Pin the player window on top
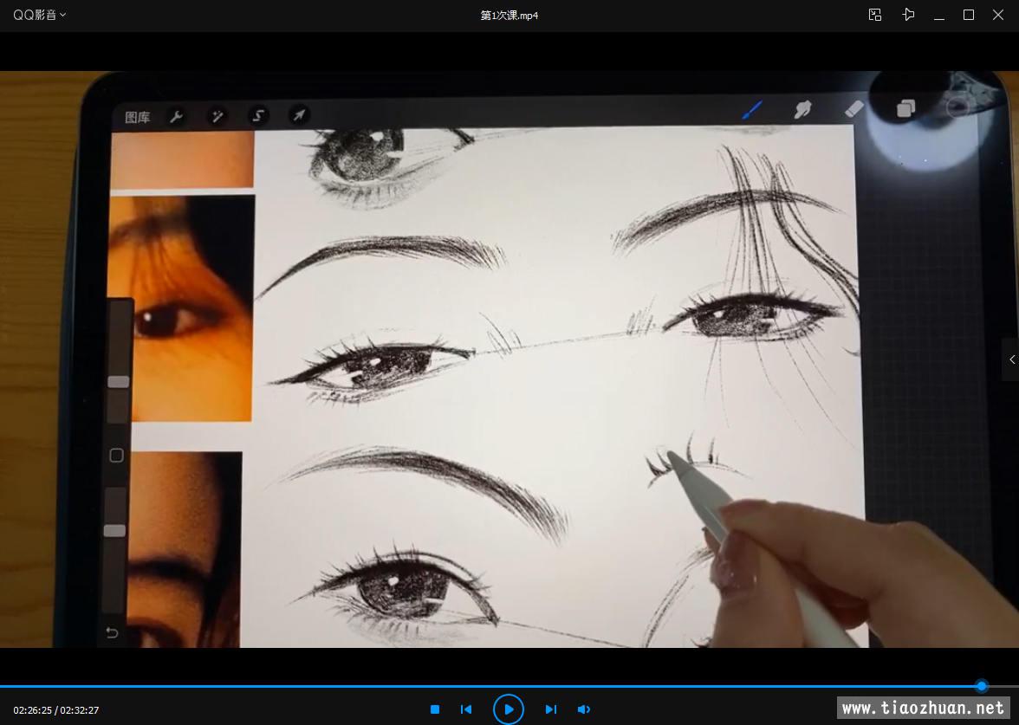This screenshot has width=1019, height=725. (x=908, y=15)
